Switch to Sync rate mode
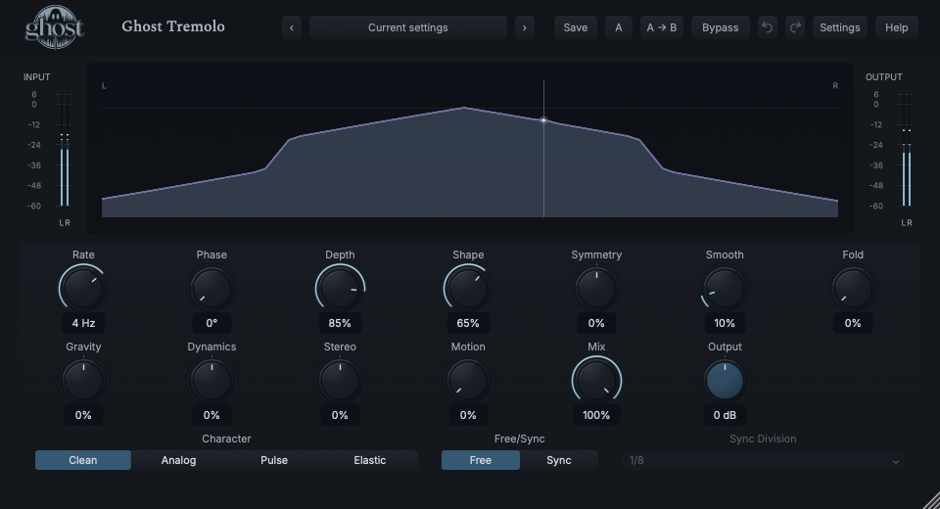 [x=559, y=460]
